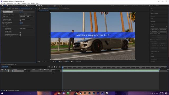Image resolution: width=169 pixels, height=95 pixels.
Task: Select the Puppet Pin tool
Action: (x=42, y=6)
